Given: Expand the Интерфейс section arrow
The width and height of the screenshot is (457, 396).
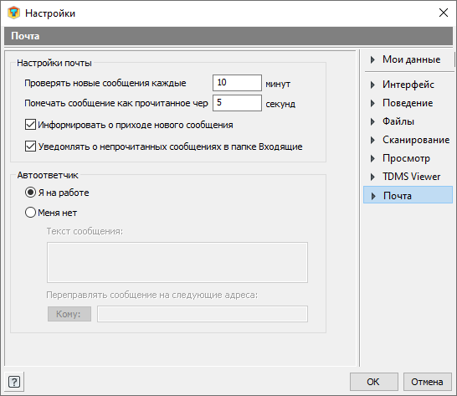Looking at the screenshot, I should 372,85.
